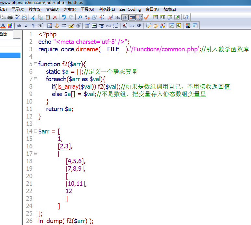Click the Undo arrow icon
Screen dimensions: 251x225
64,17
